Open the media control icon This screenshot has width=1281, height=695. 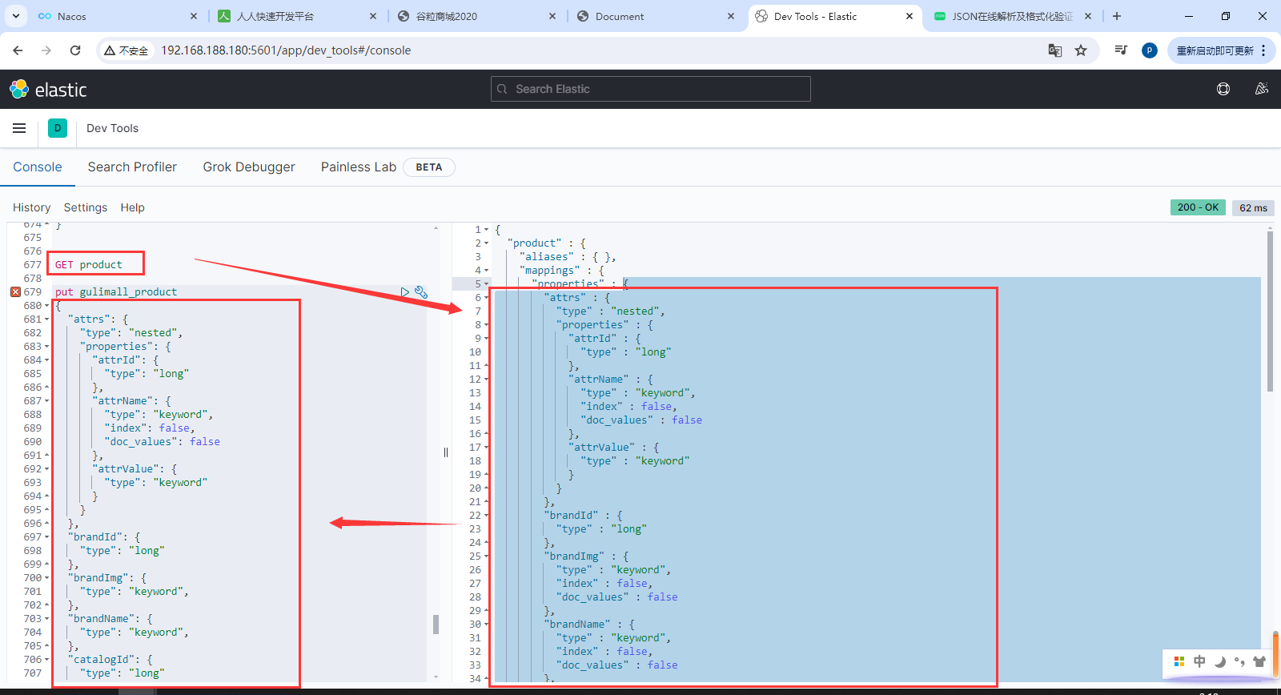click(x=1121, y=50)
